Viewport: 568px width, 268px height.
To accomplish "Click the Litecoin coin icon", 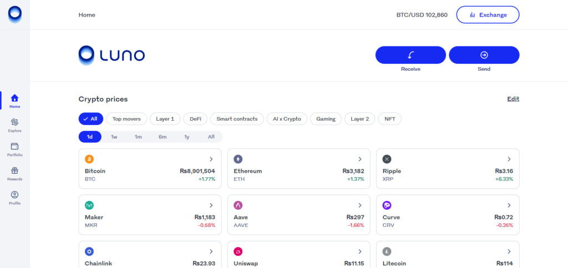I will (387, 252).
